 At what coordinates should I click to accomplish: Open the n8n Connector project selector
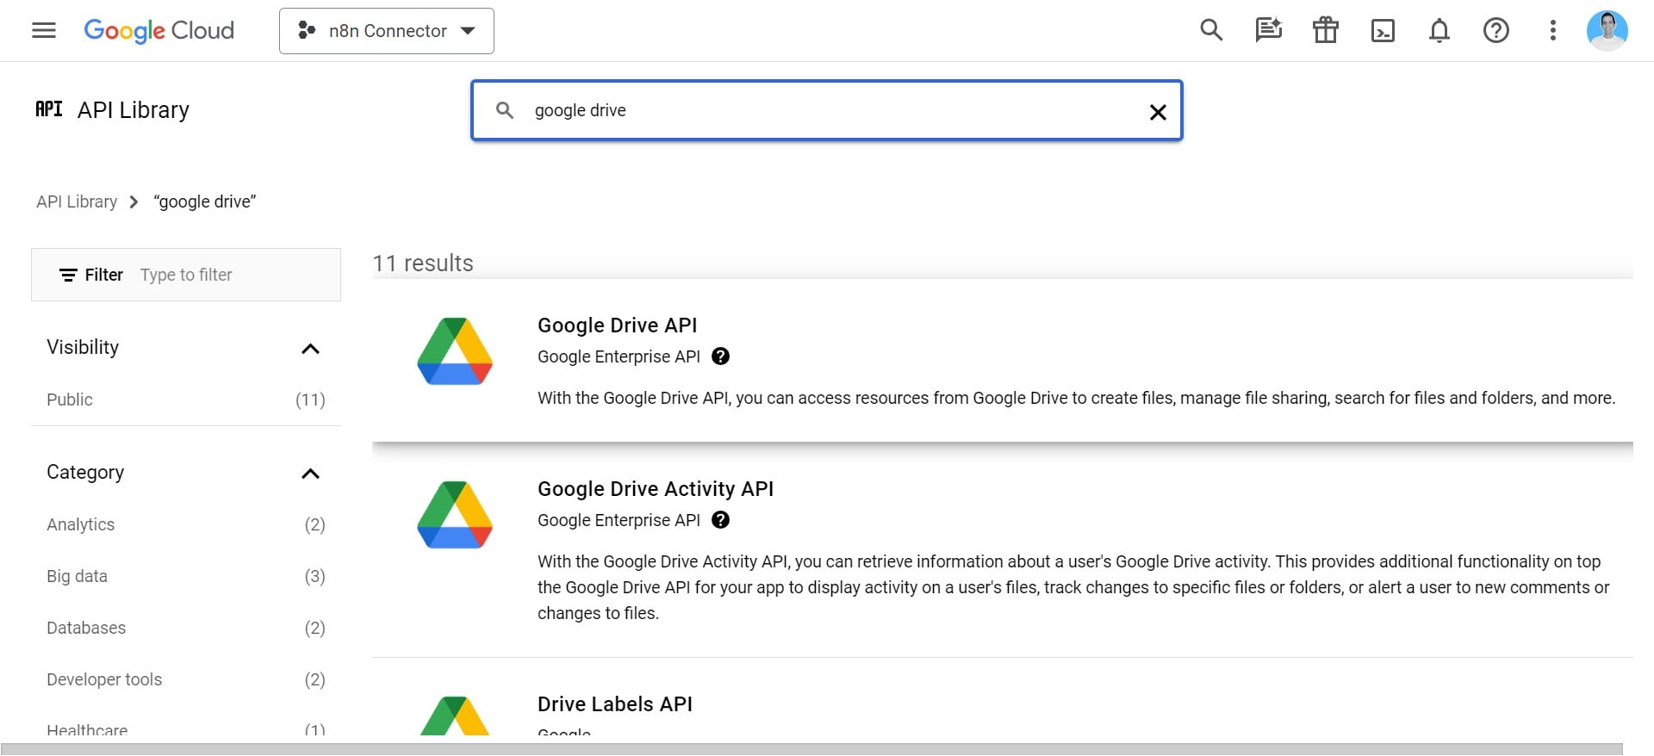click(x=387, y=31)
